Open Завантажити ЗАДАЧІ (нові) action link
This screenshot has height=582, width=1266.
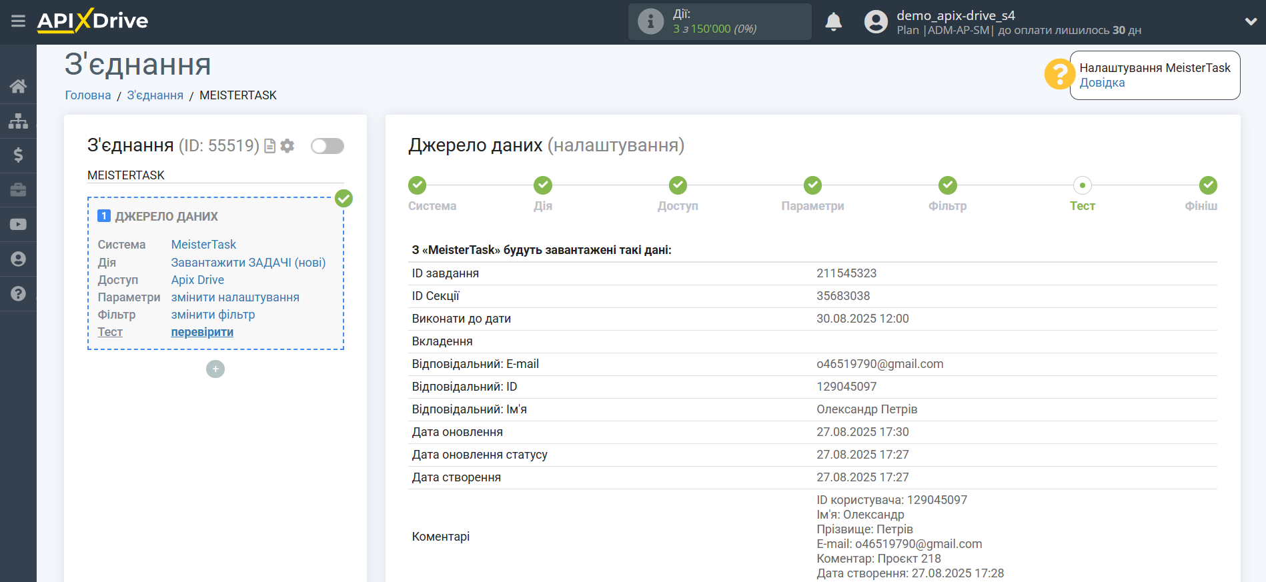248,263
